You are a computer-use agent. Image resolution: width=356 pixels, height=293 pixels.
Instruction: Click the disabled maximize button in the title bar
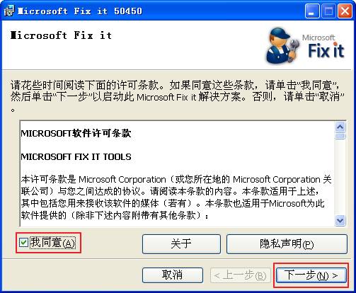click(x=328, y=11)
